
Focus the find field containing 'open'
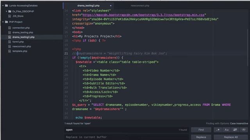[x=127, y=129]
